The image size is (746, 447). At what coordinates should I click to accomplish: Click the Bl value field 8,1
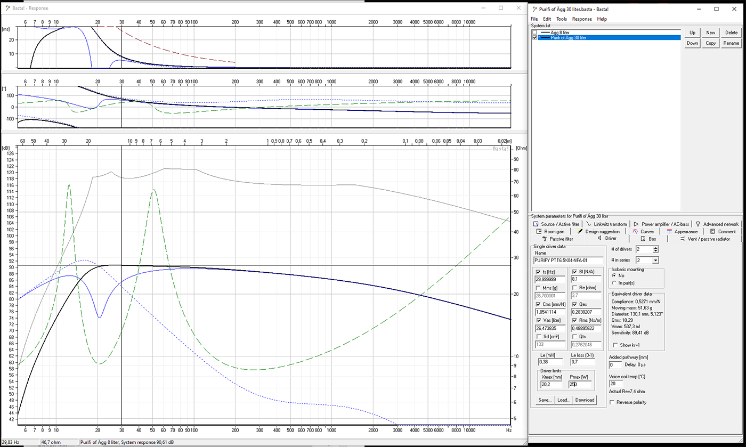(586, 280)
